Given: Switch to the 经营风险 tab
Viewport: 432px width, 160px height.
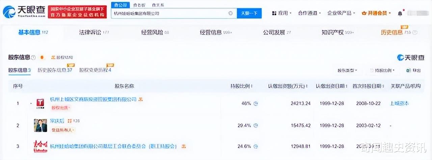Looking at the screenshot, I should point(155,32).
